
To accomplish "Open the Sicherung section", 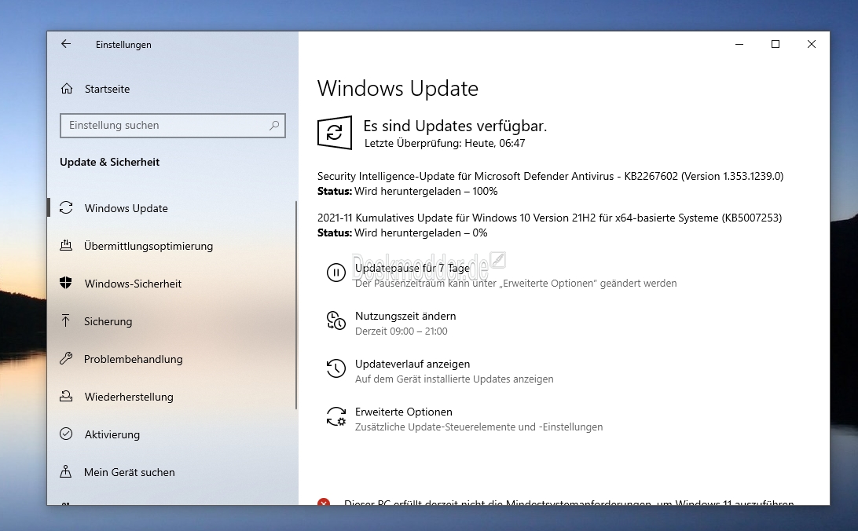I will click(x=108, y=321).
